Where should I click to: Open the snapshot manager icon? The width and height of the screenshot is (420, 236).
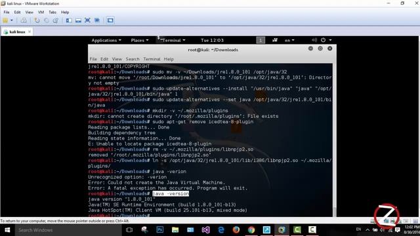55,20
